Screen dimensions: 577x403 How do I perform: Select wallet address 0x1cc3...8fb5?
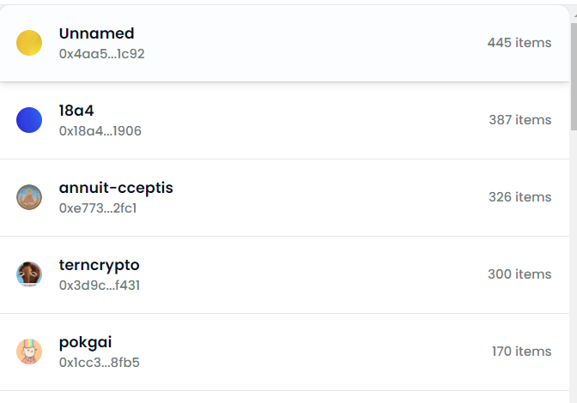coord(99,363)
